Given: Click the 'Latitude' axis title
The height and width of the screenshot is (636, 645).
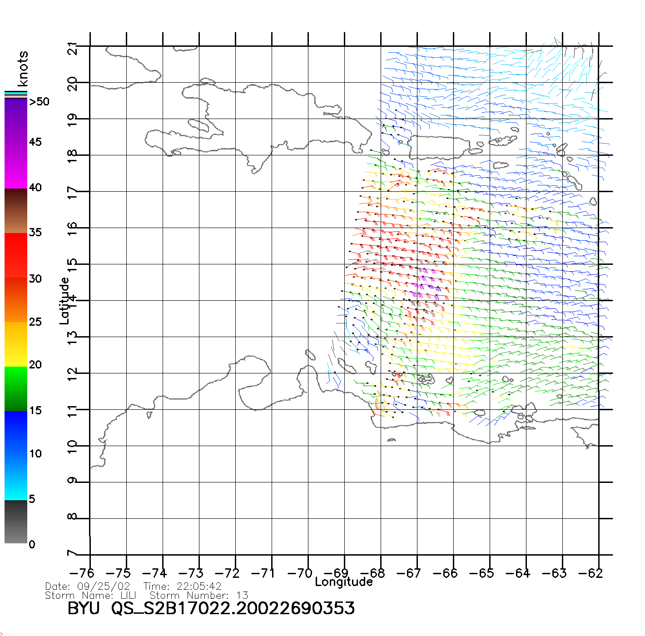Looking at the screenshot, I should [x=65, y=301].
